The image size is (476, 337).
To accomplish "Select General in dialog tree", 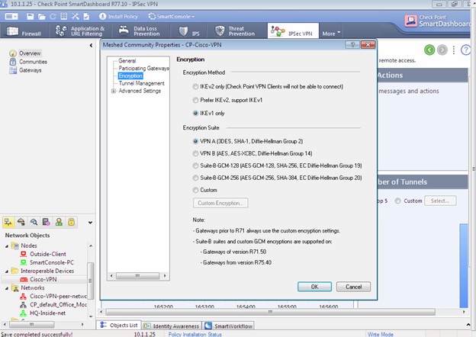I will pyautogui.click(x=127, y=61).
